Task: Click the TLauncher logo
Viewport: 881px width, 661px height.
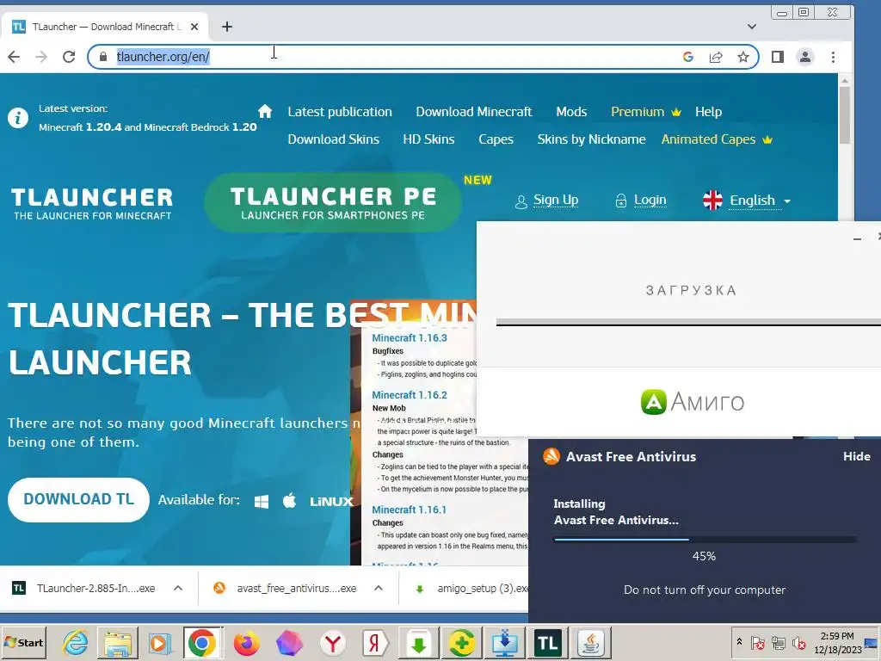Action: [x=92, y=203]
